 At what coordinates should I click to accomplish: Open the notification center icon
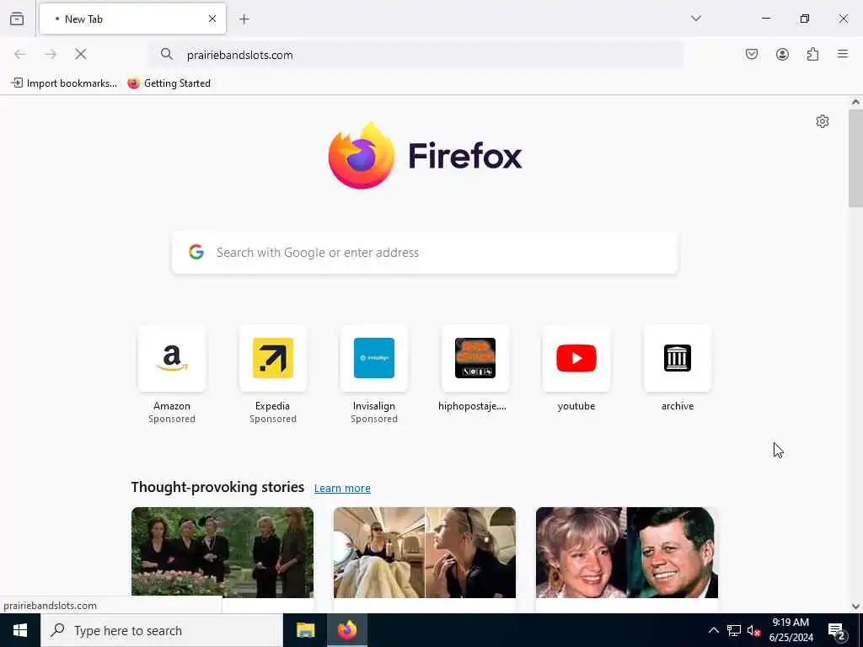[x=837, y=631]
